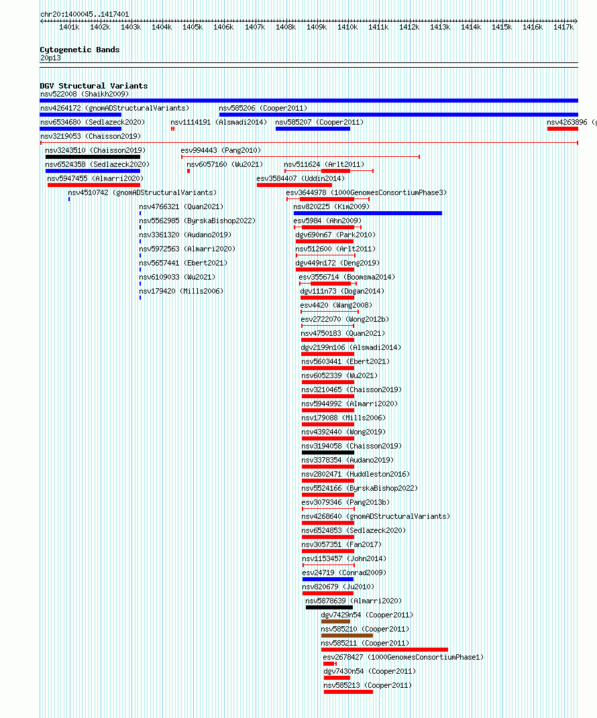Screen dimensions: 597x718
Task: Open dgv111n73 (Dogan2014) label
Action: [x=342, y=291]
